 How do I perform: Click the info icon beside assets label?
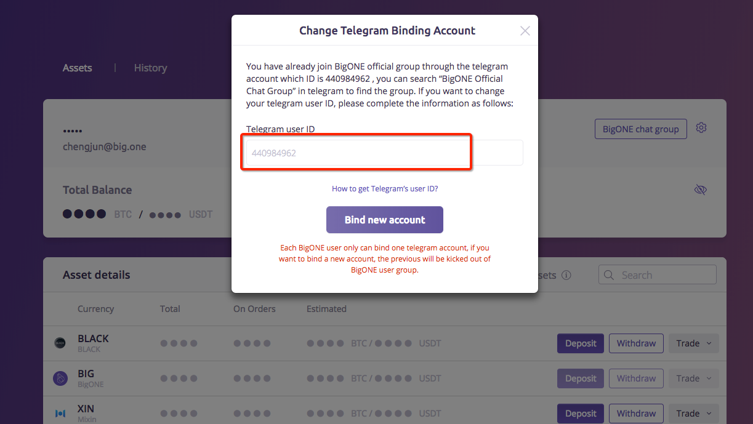click(x=566, y=275)
